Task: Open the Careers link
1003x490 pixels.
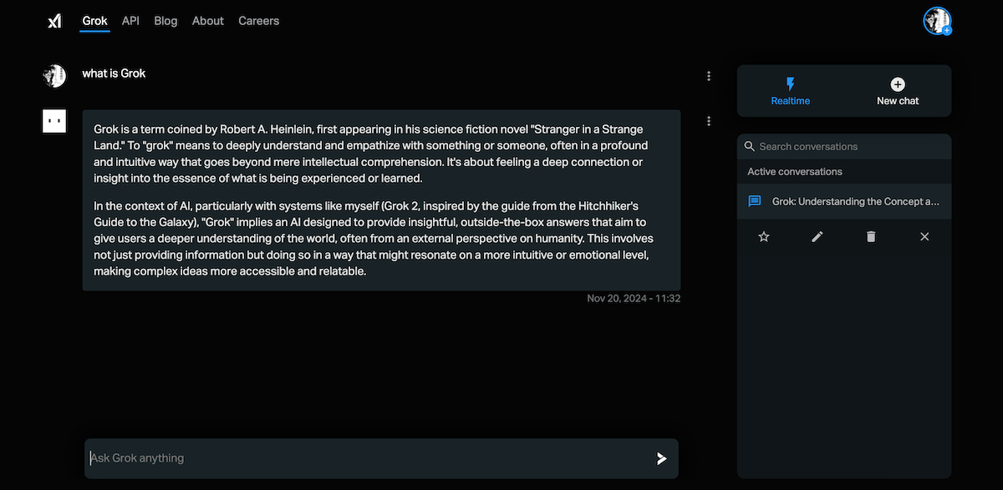Action: click(258, 20)
